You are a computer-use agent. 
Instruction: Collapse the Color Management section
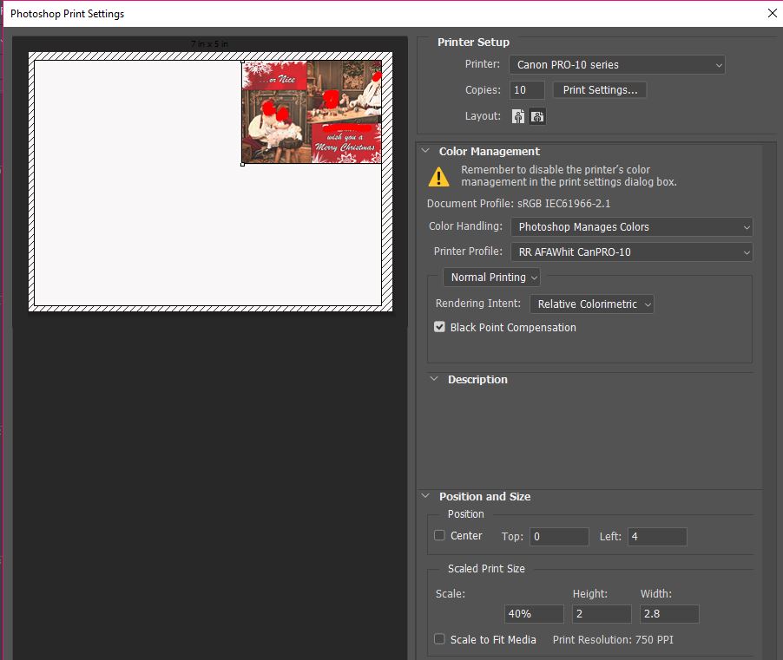[425, 151]
